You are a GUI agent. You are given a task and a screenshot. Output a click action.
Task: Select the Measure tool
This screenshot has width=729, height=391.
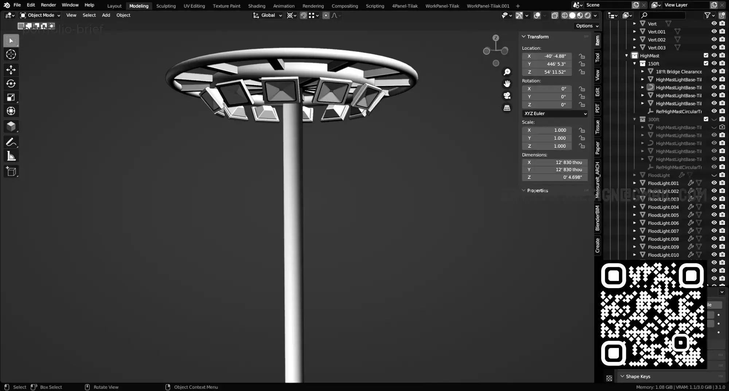[11, 156]
